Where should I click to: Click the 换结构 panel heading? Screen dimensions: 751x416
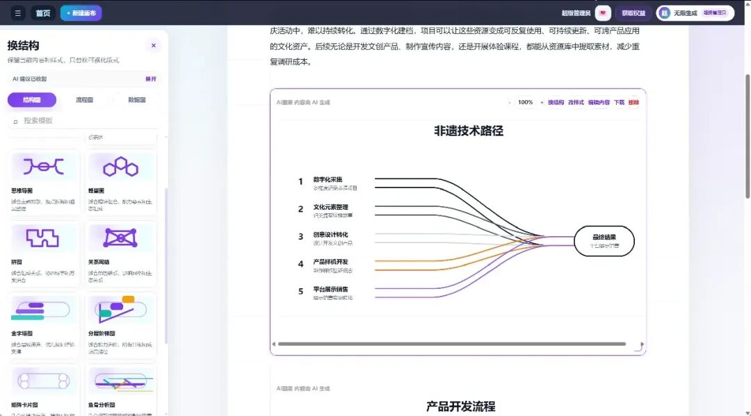coord(23,46)
